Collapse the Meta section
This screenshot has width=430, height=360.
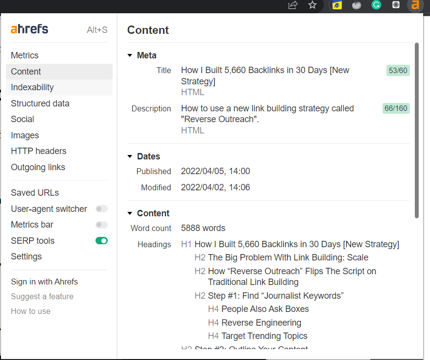point(130,55)
